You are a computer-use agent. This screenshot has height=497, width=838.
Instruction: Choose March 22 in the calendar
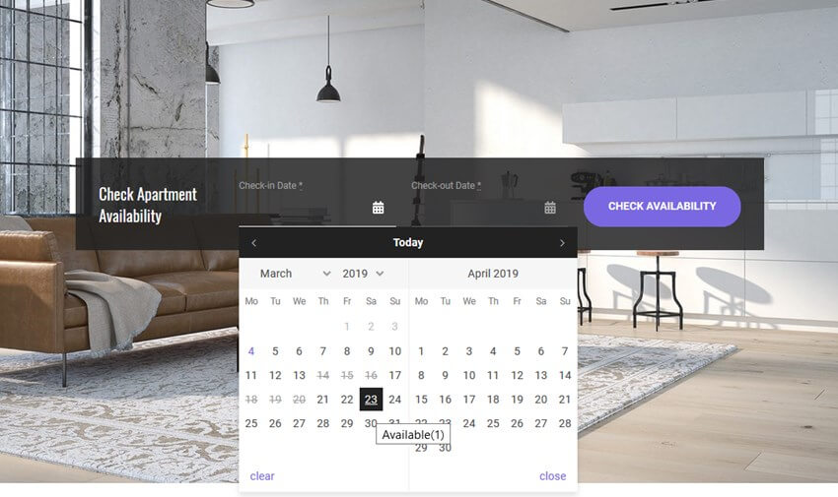[x=347, y=400]
